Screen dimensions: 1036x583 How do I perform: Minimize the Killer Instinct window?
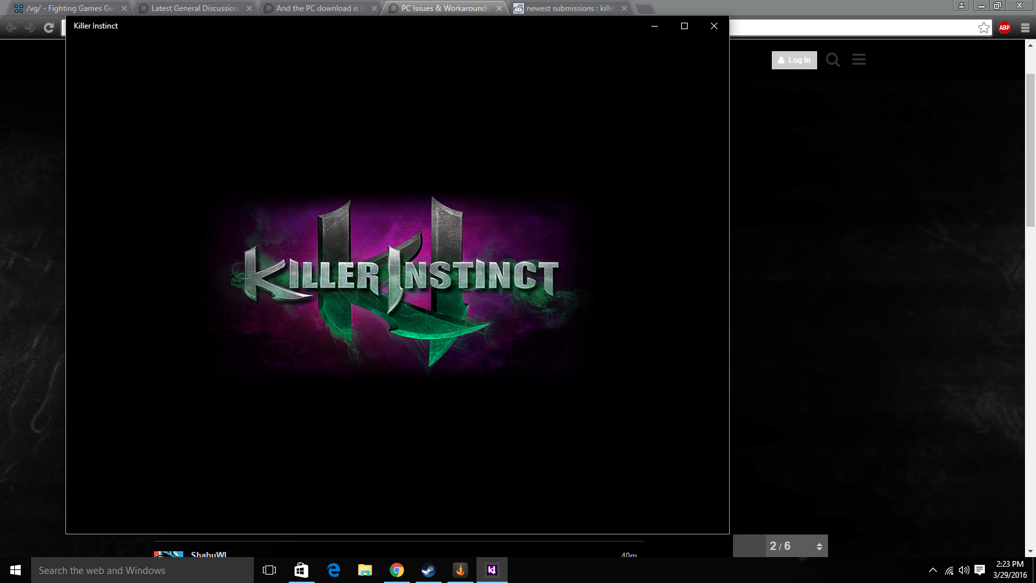[655, 26]
